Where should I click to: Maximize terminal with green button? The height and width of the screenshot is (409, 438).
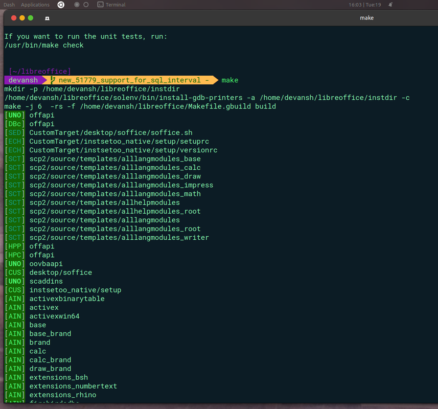pyautogui.click(x=31, y=18)
